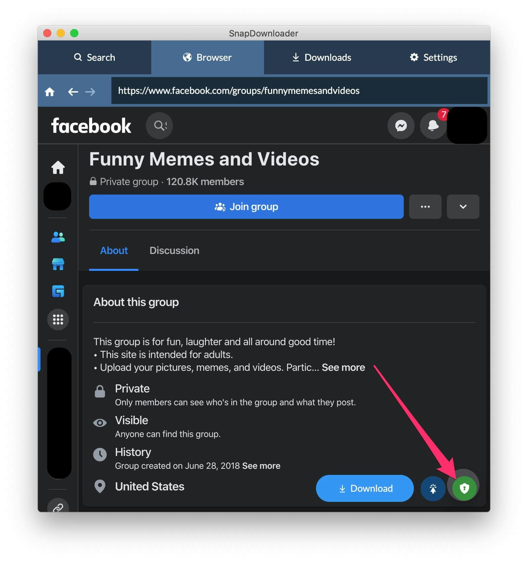The height and width of the screenshot is (562, 528).
Task: Open the blacked-out profile avatar in header
Action: click(x=467, y=125)
